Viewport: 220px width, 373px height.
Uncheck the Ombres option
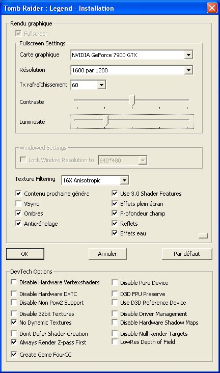coord(18,213)
